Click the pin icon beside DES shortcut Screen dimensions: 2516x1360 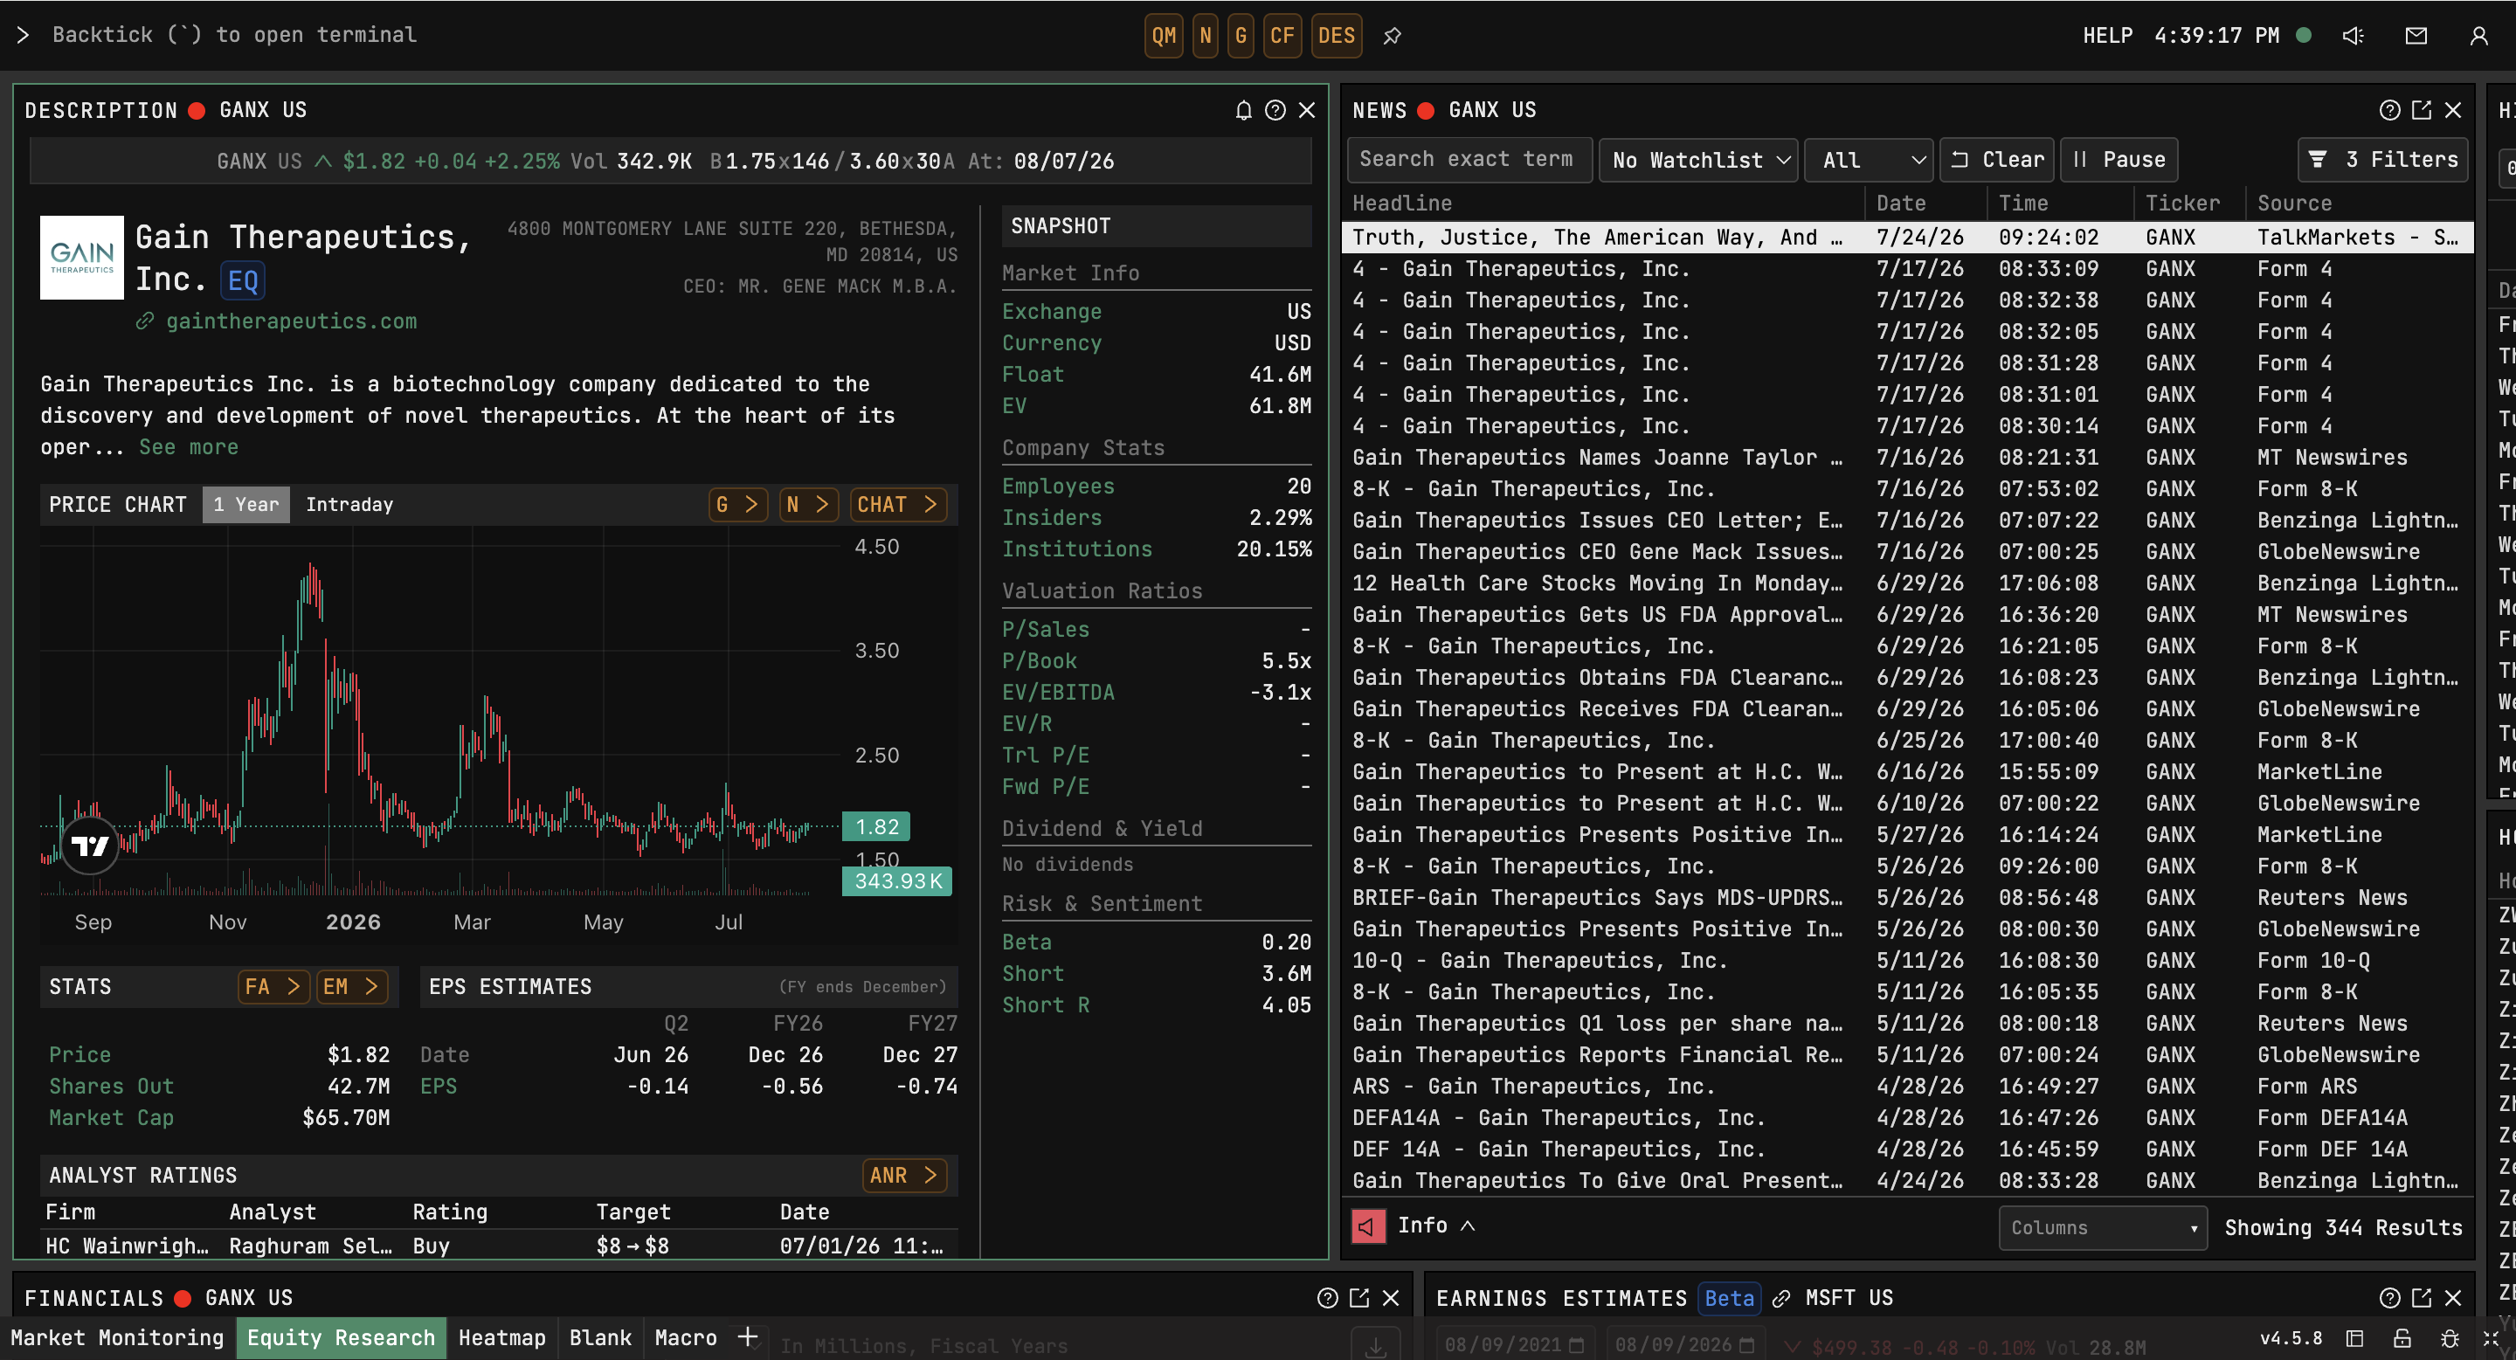pyautogui.click(x=1392, y=36)
